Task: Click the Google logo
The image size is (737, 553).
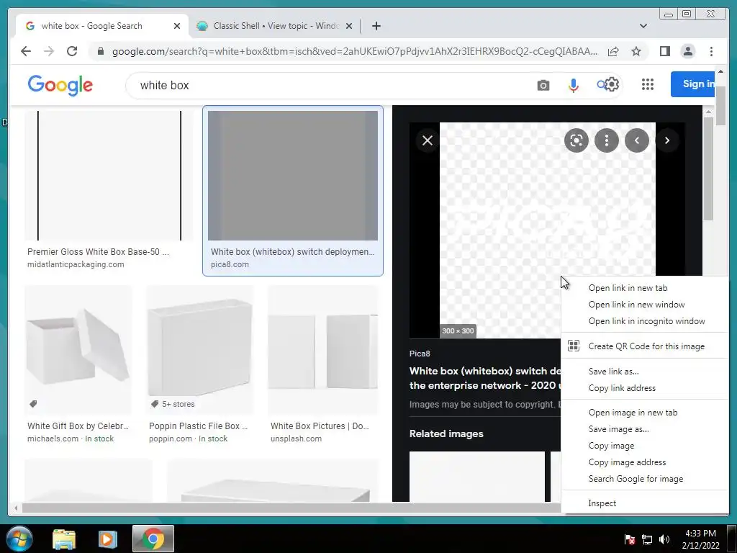Action: (60, 86)
